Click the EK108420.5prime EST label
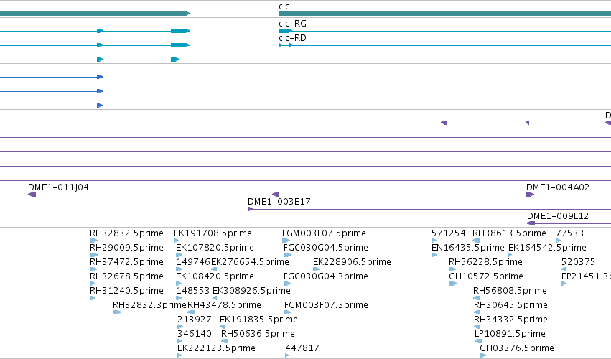 coord(215,276)
